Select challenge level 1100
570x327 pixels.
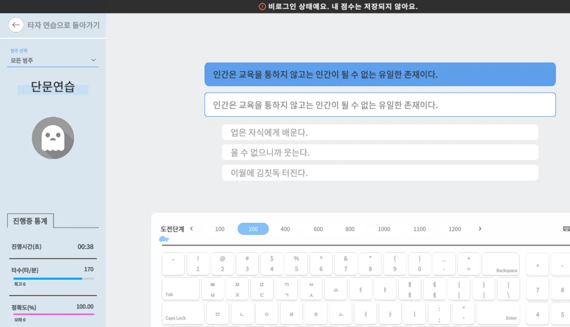tap(419, 229)
